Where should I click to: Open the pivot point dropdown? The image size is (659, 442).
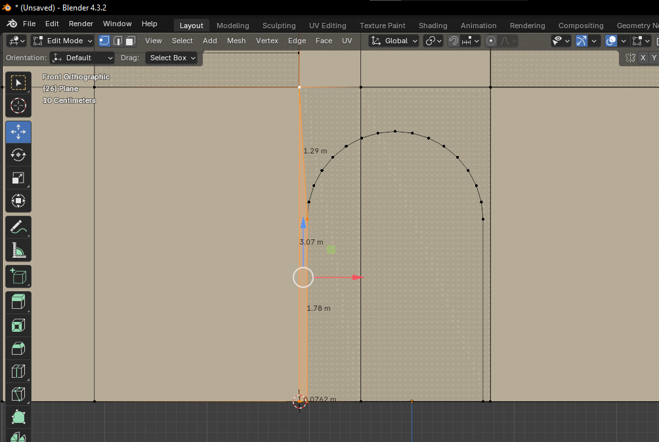[433, 41]
